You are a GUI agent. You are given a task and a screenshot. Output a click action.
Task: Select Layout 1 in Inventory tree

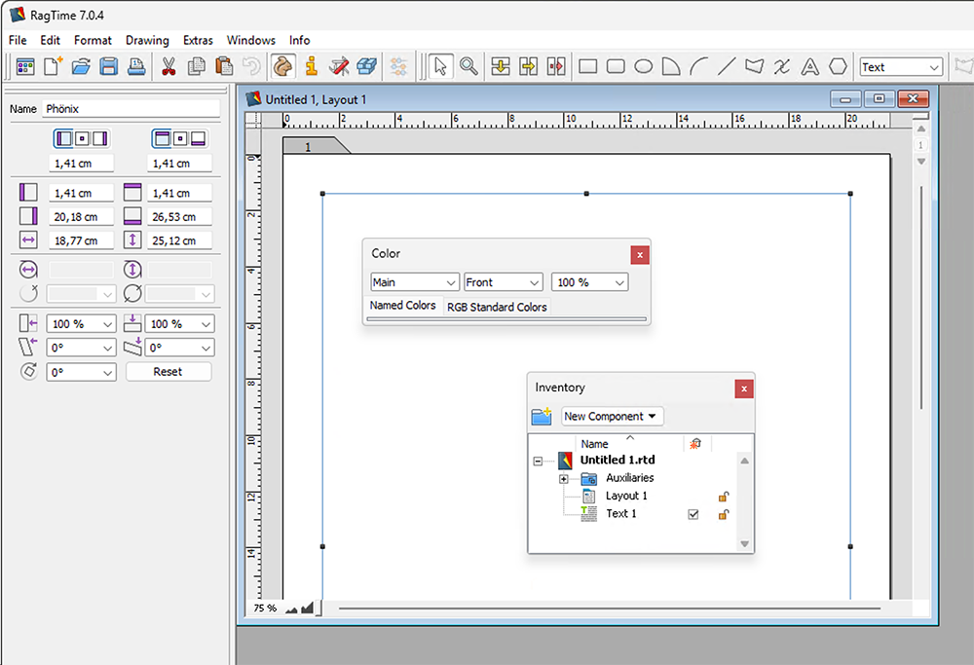tap(626, 497)
